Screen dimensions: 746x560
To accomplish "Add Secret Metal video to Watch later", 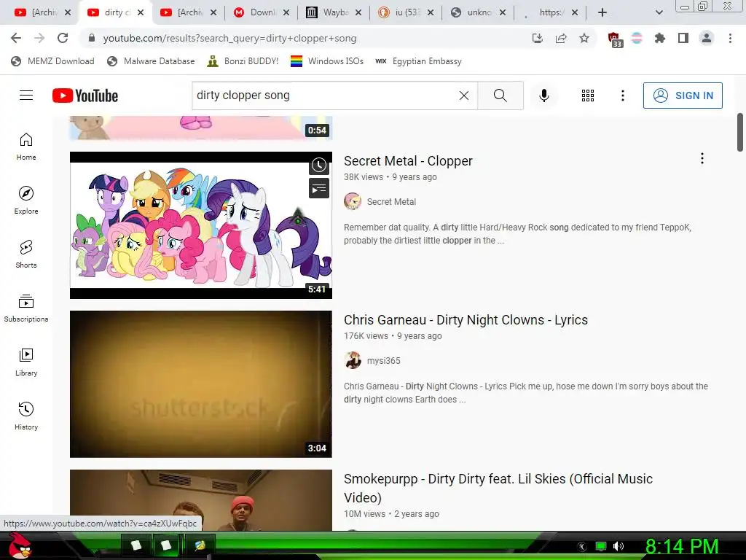I will click(319, 166).
